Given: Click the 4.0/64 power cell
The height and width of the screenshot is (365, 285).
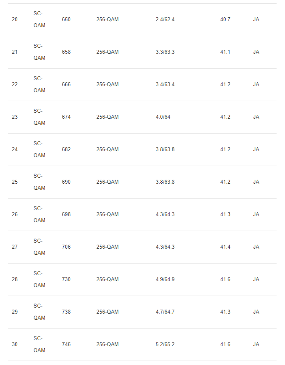Looking at the screenshot, I should [x=163, y=117].
